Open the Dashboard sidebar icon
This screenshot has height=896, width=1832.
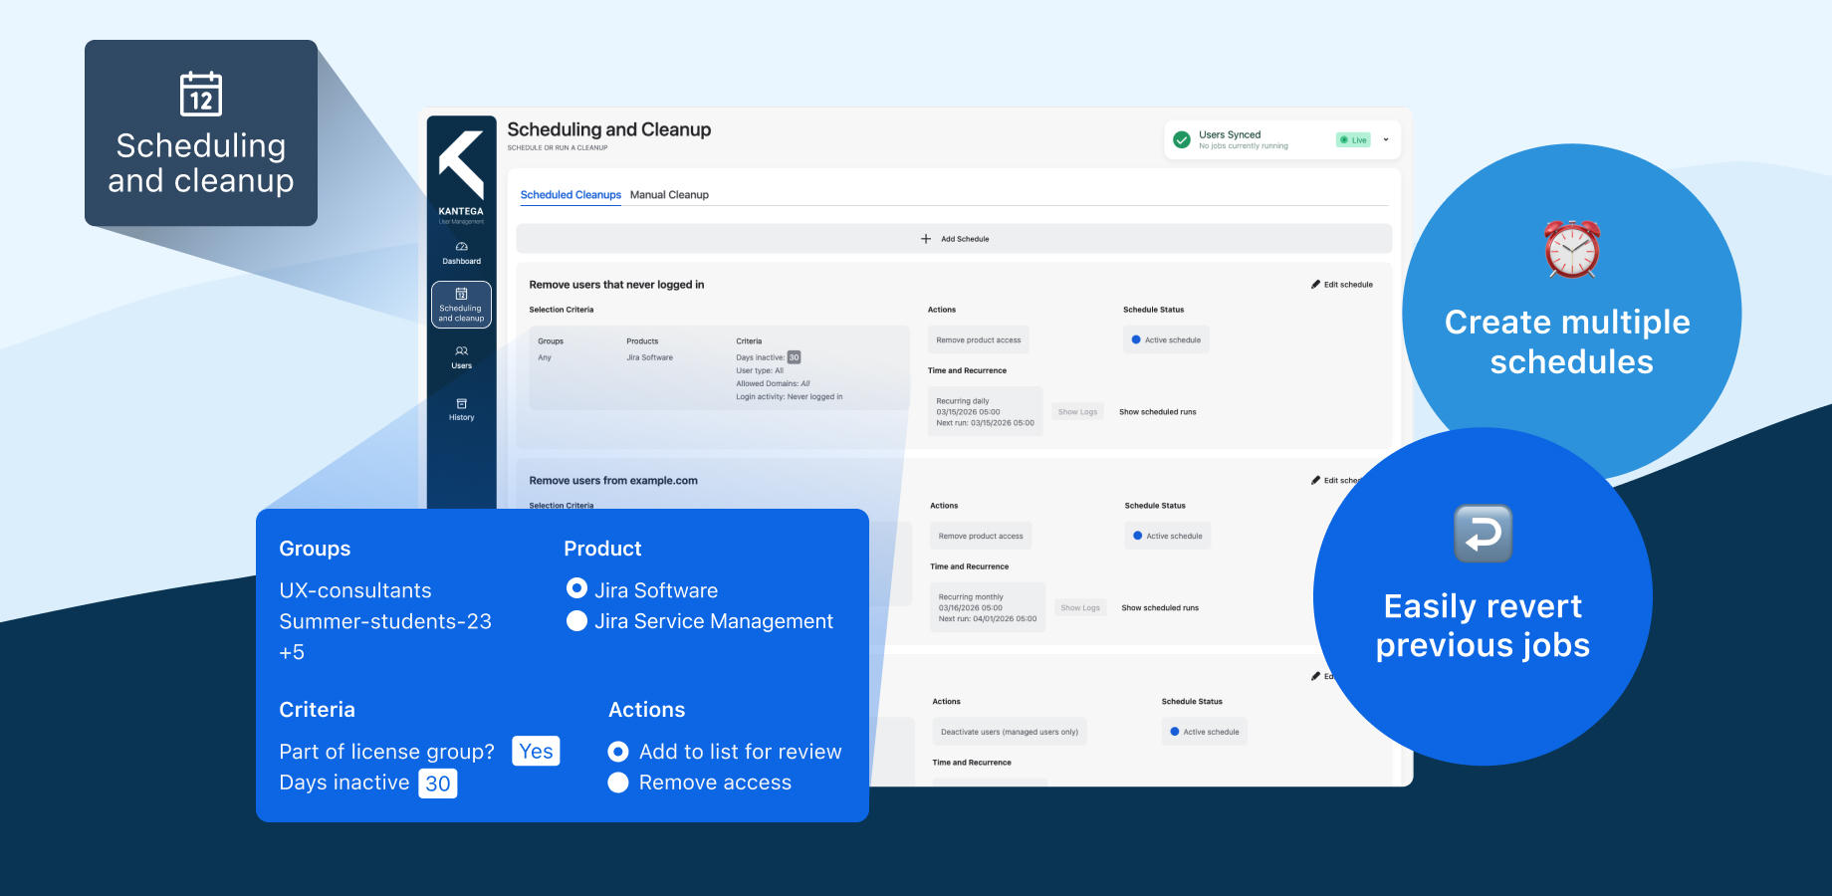pyautogui.click(x=461, y=253)
